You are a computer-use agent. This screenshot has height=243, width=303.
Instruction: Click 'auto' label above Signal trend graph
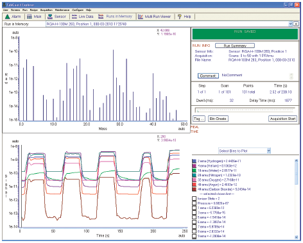tap(15, 141)
